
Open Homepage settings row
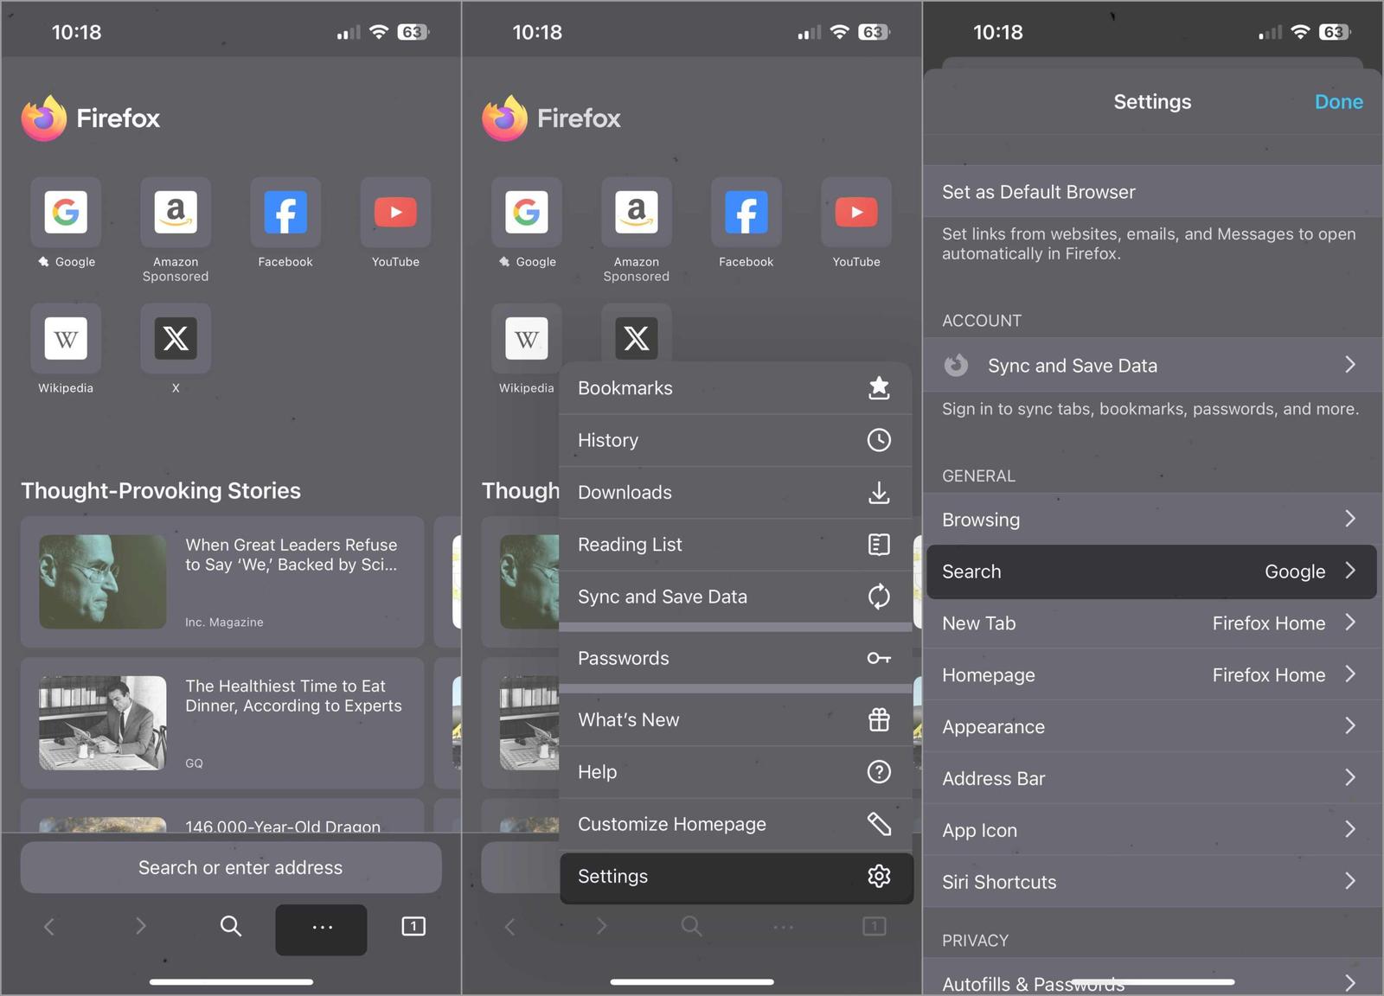click(x=1153, y=675)
